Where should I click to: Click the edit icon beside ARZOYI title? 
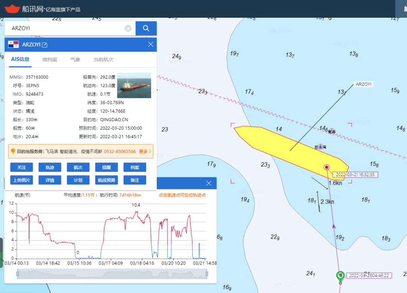tap(45, 45)
